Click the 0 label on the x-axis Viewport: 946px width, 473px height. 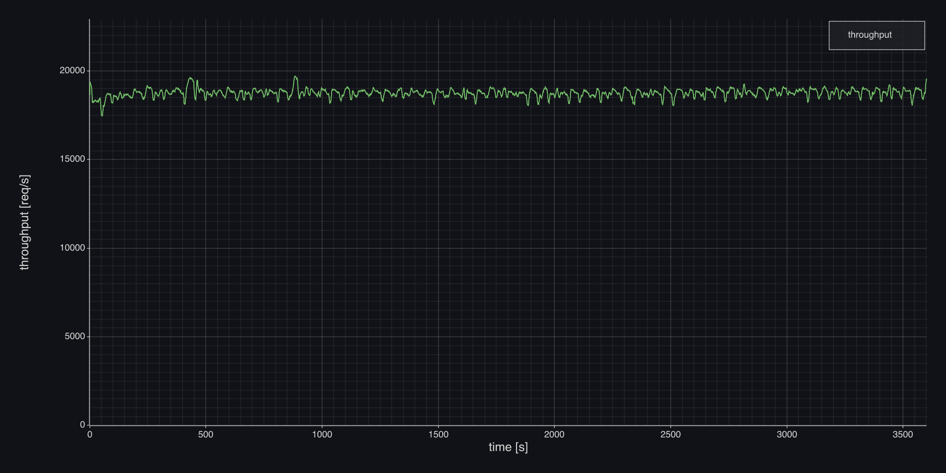point(90,435)
